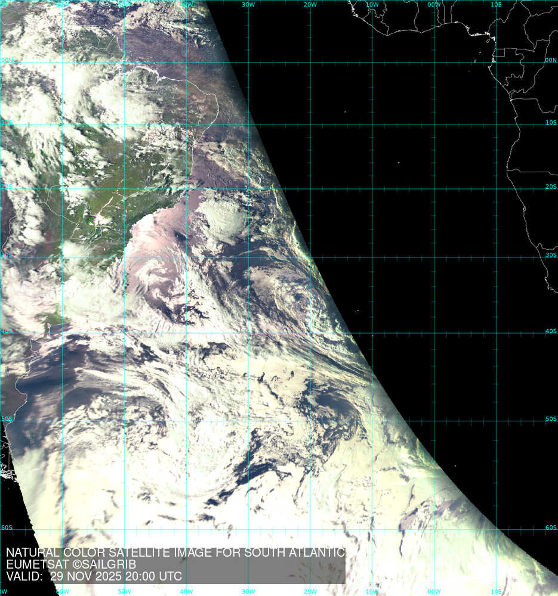The image size is (558, 596).
Task: Click grid intersection of 40W and 10S
Action: point(186,125)
